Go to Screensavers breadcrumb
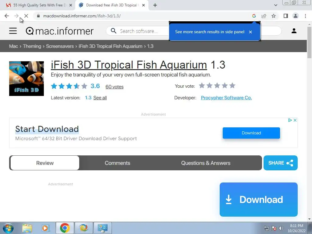 [60, 46]
